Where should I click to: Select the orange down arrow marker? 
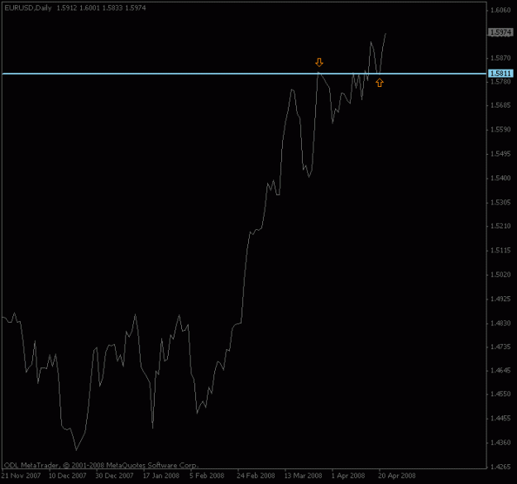pos(319,62)
